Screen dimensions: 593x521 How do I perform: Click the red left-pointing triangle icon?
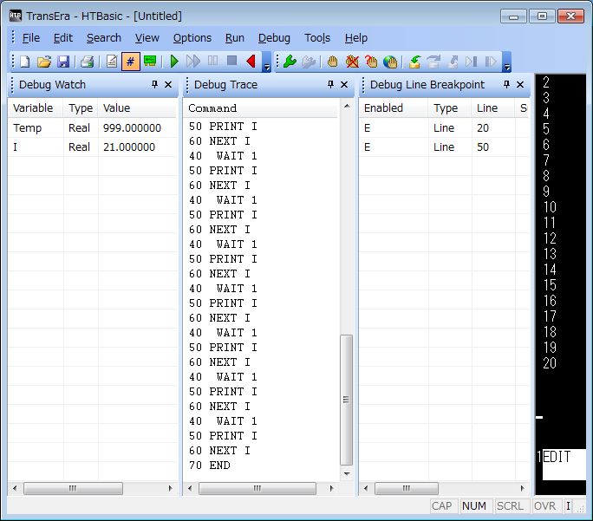click(x=251, y=61)
